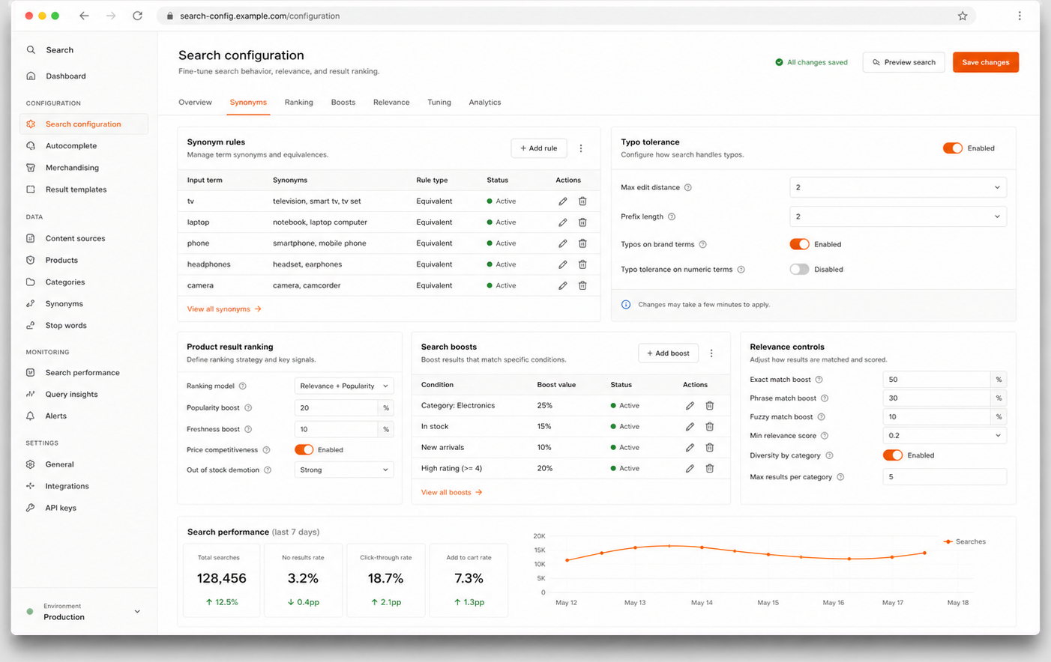Open Synonym rules three-dot options menu
Screen dimensions: 1051x662
click(x=581, y=148)
